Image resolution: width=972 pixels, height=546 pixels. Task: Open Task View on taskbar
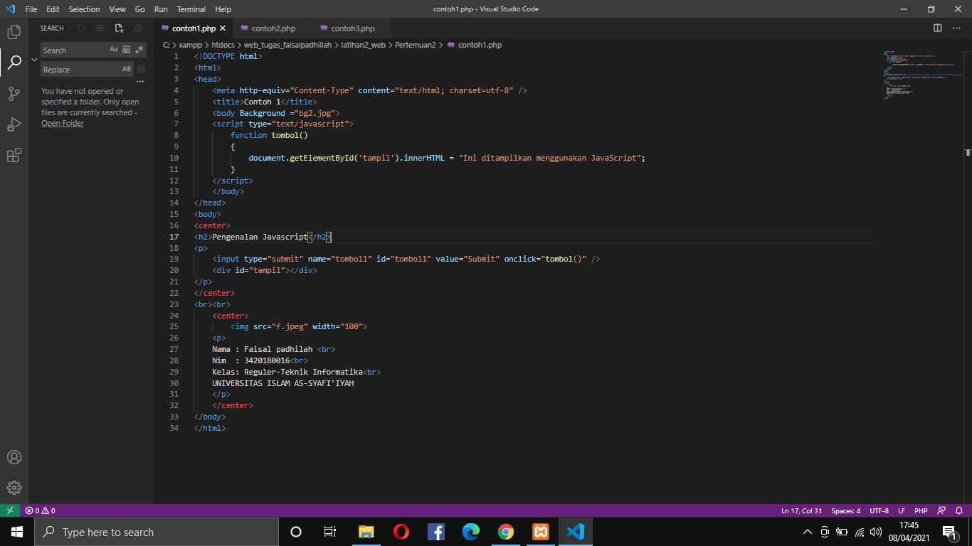[x=330, y=532]
